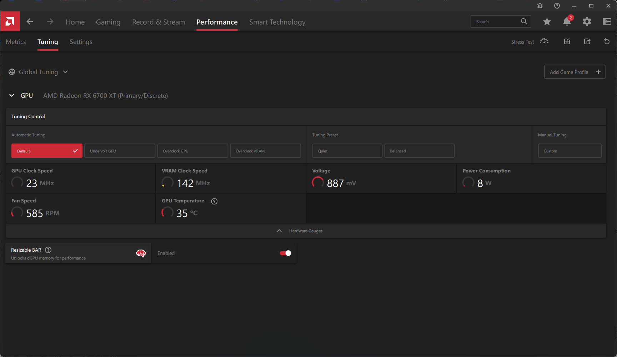The width and height of the screenshot is (617, 357).
Task: Open Resizable BAR help icon
Action: coord(48,250)
